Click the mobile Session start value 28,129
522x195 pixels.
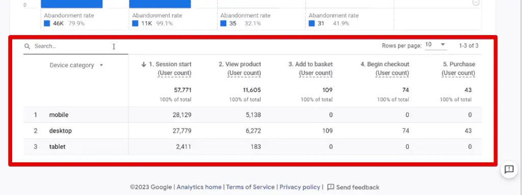point(182,115)
